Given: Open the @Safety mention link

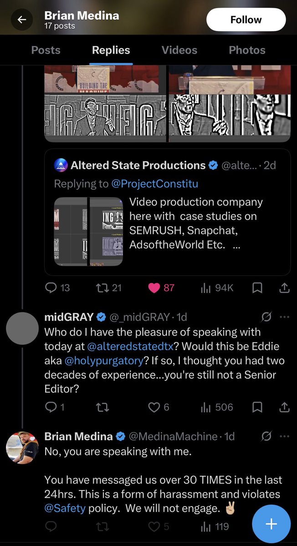Looking at the screenshot, I should (65, 508).
